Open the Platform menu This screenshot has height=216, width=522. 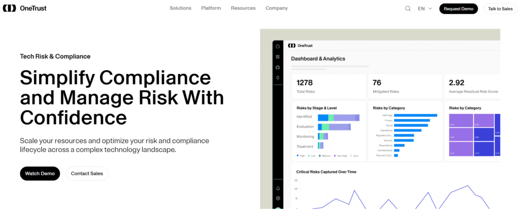coord(211,8)
